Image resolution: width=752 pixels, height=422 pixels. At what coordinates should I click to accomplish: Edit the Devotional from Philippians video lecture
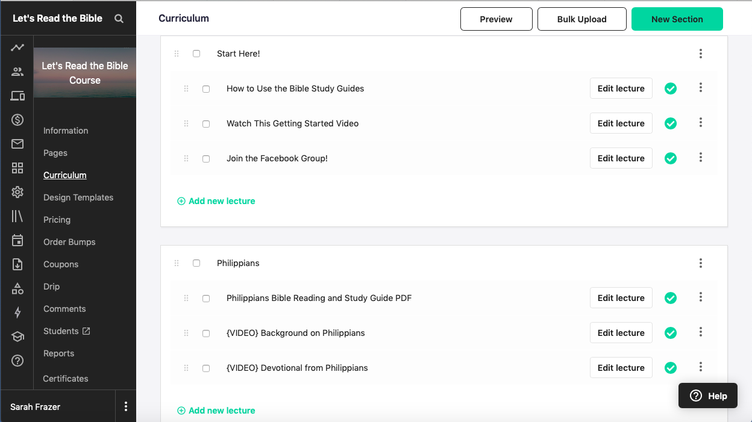621,368
